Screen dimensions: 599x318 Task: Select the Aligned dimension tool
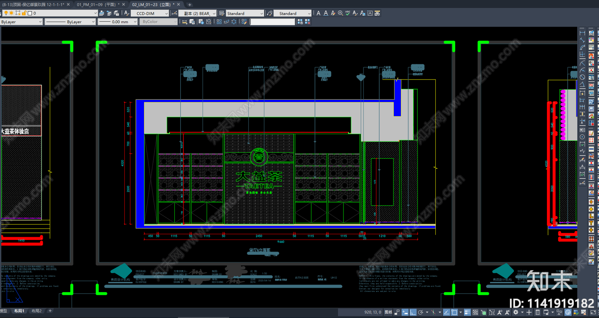(x=582, y=40)
